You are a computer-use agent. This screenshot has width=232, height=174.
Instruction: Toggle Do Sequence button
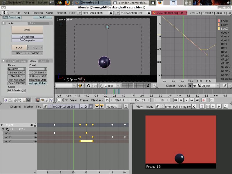[27, 37]
